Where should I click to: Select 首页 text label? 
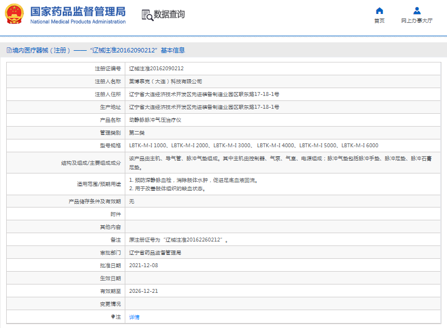pyautogui.click(x=379, y=21)
